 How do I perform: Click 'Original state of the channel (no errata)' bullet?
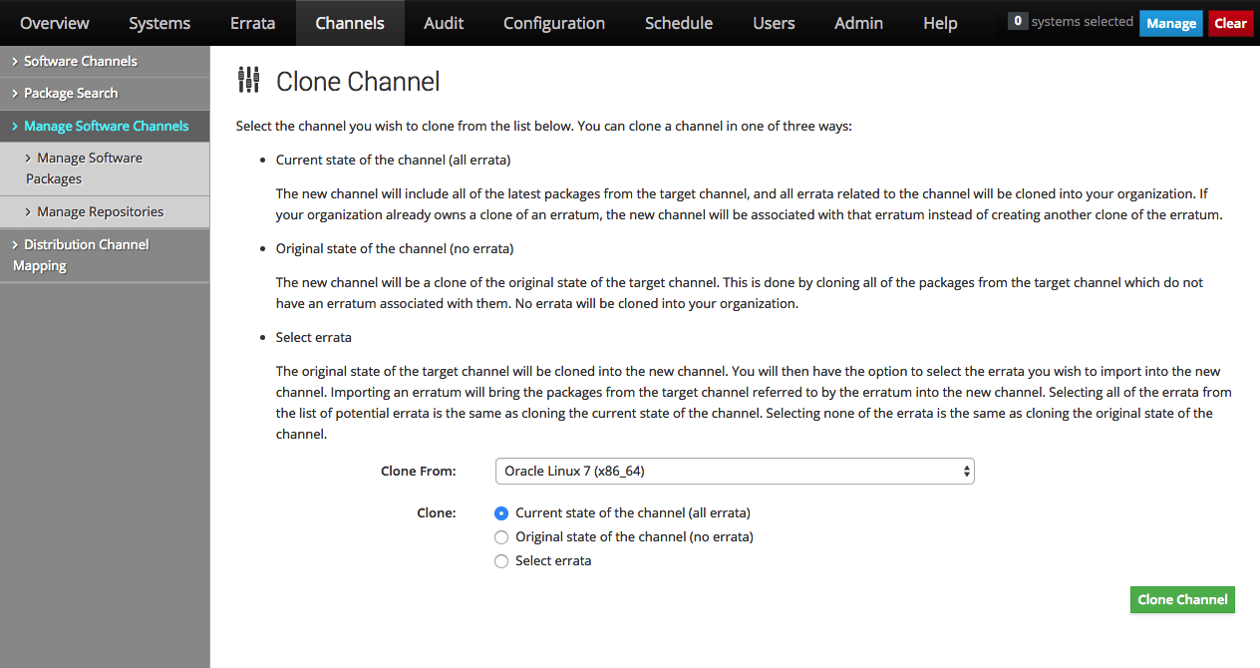(x=395, y=248)
